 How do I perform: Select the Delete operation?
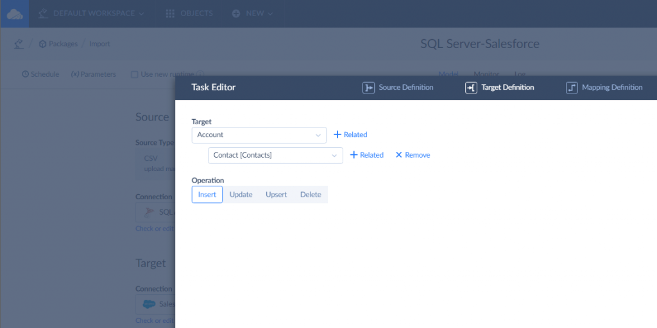[x=311, y=195]
